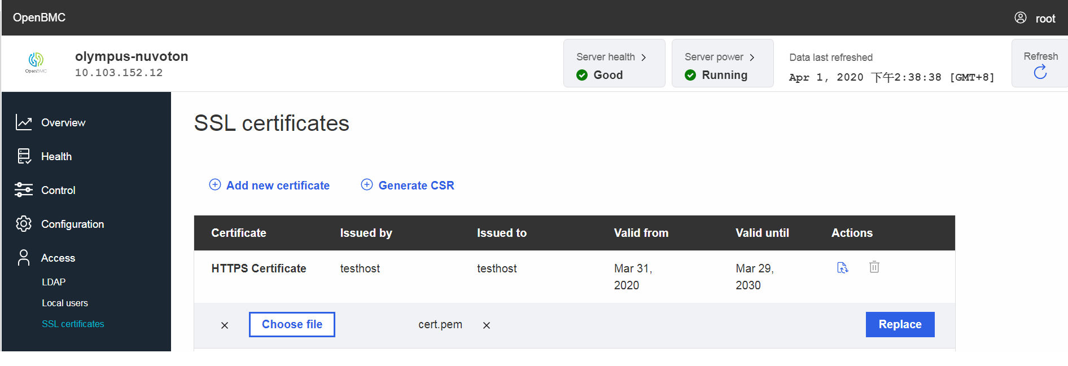
Task: Click the replace certificate icon in Actions
Action: tap(842, 268)
